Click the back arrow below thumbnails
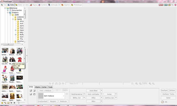Screen dimensions: 177x106 (x=11, y=103)
